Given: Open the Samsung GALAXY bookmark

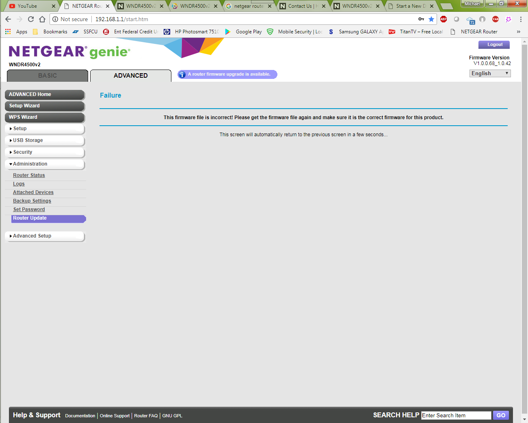Looking at the screenshot, I should coord(355,31).
